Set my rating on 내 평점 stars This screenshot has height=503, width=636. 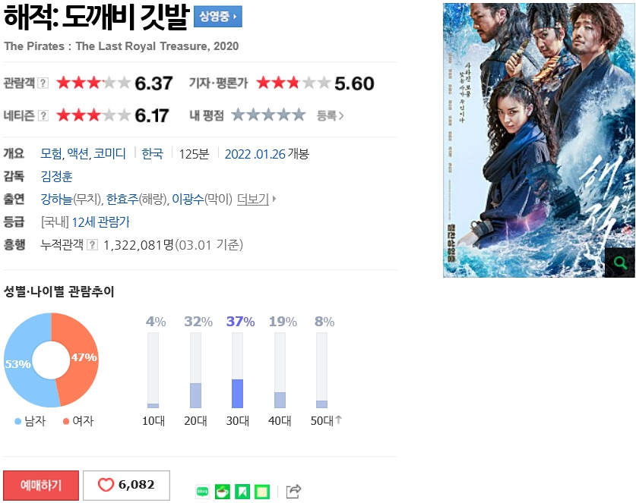268,115
